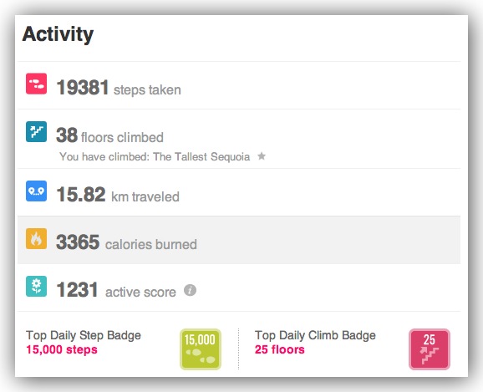Open the green 15,000 steps badge
Screen dimensions: 483x392
201,349
